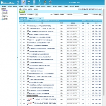Open the first search attribute dropdown
The height and width of the screenshot is (106, 106).
click(56, 14)
